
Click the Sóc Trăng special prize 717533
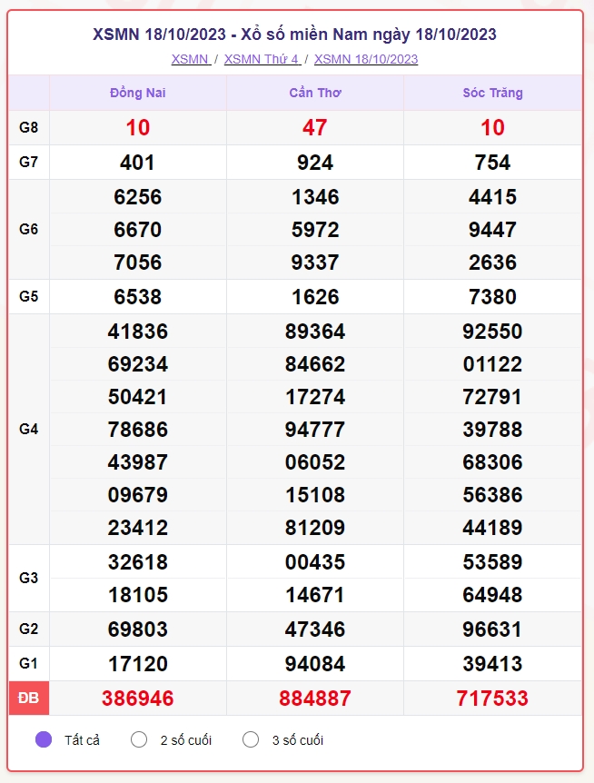click(x=492, y=699)
